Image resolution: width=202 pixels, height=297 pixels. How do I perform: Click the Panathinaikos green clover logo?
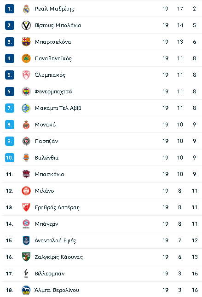26,58
